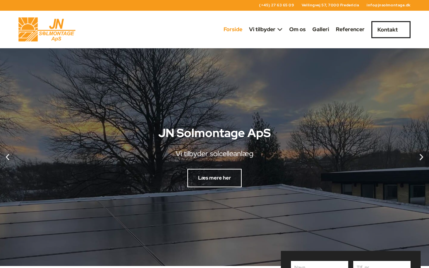Email info@jnsolmontage.dk via top bar

click(388, 5)
